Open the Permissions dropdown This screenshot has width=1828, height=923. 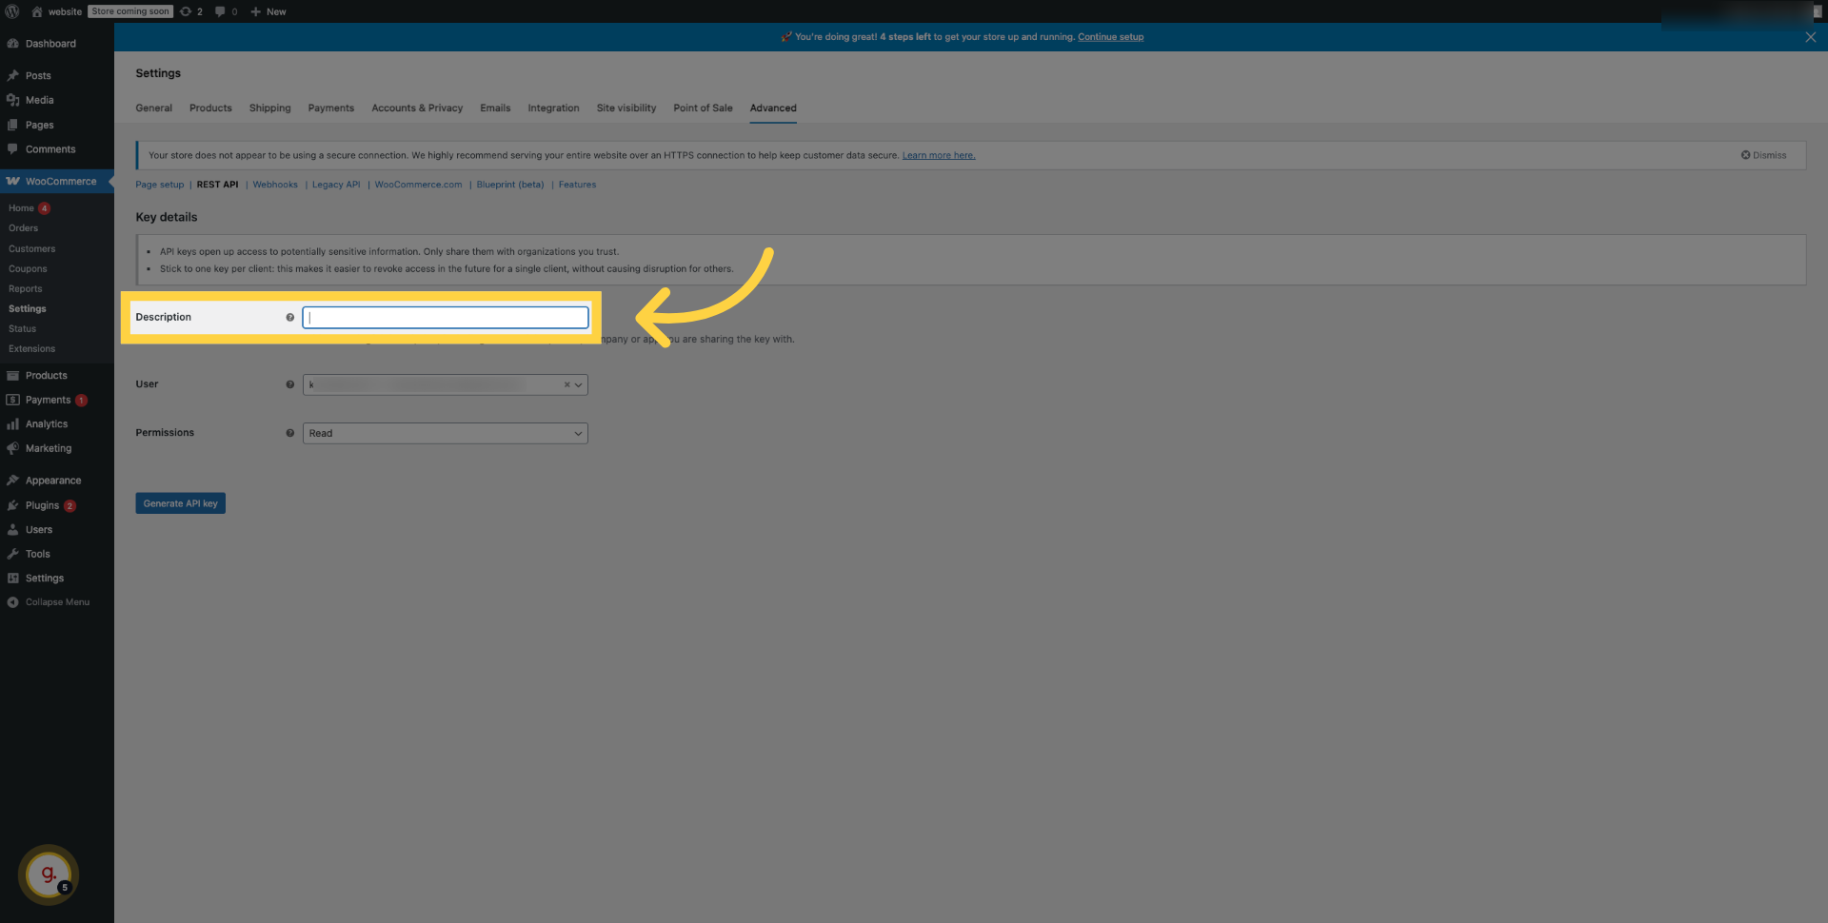tap(445, 433)
